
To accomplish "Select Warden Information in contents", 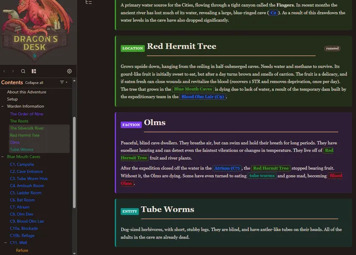I will [x=25, y=106].
